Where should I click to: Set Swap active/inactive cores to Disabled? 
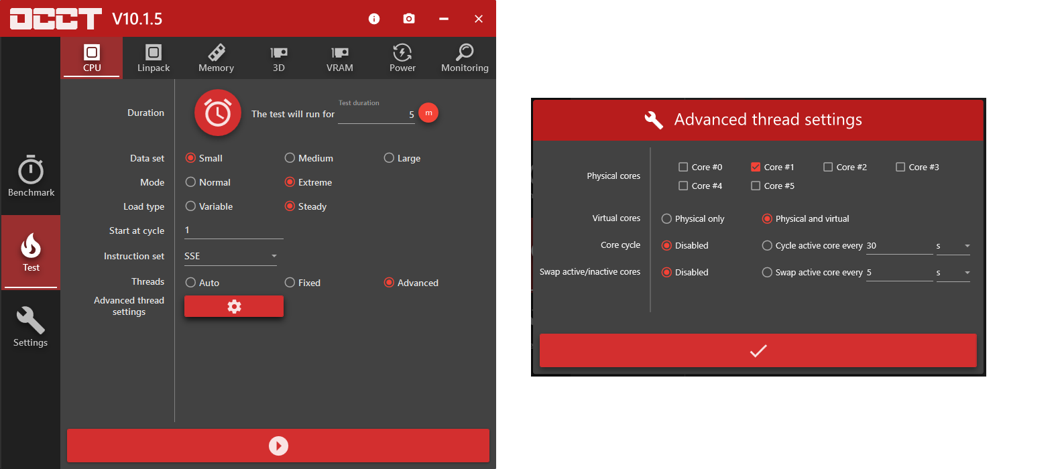click(685, 272)
